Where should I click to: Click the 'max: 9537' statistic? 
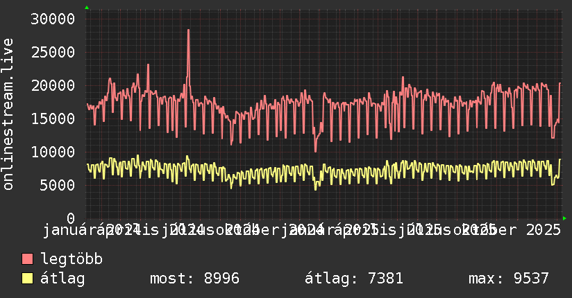(509, 279)
